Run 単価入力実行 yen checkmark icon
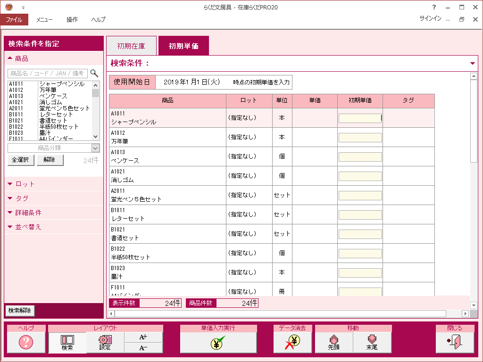The image size is (483, 362). (x=218, y=342)
